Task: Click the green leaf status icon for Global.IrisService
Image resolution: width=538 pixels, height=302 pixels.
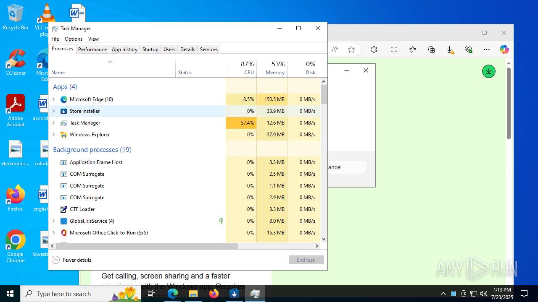Action: tap(221, 221)
